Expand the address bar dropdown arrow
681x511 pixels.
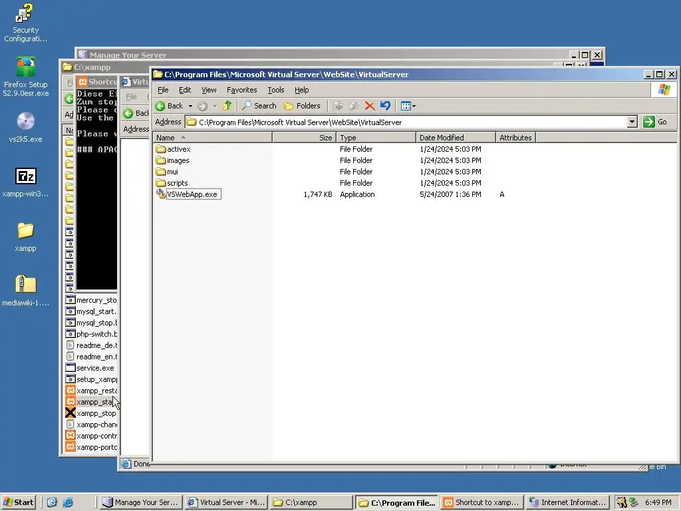632,122
